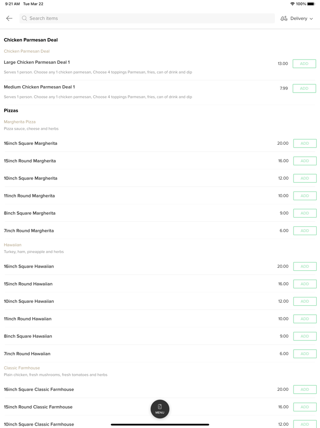This screenshot has height=428, width=320.
Task: Add 16inch Square Margherita
Action: (305, 143)
